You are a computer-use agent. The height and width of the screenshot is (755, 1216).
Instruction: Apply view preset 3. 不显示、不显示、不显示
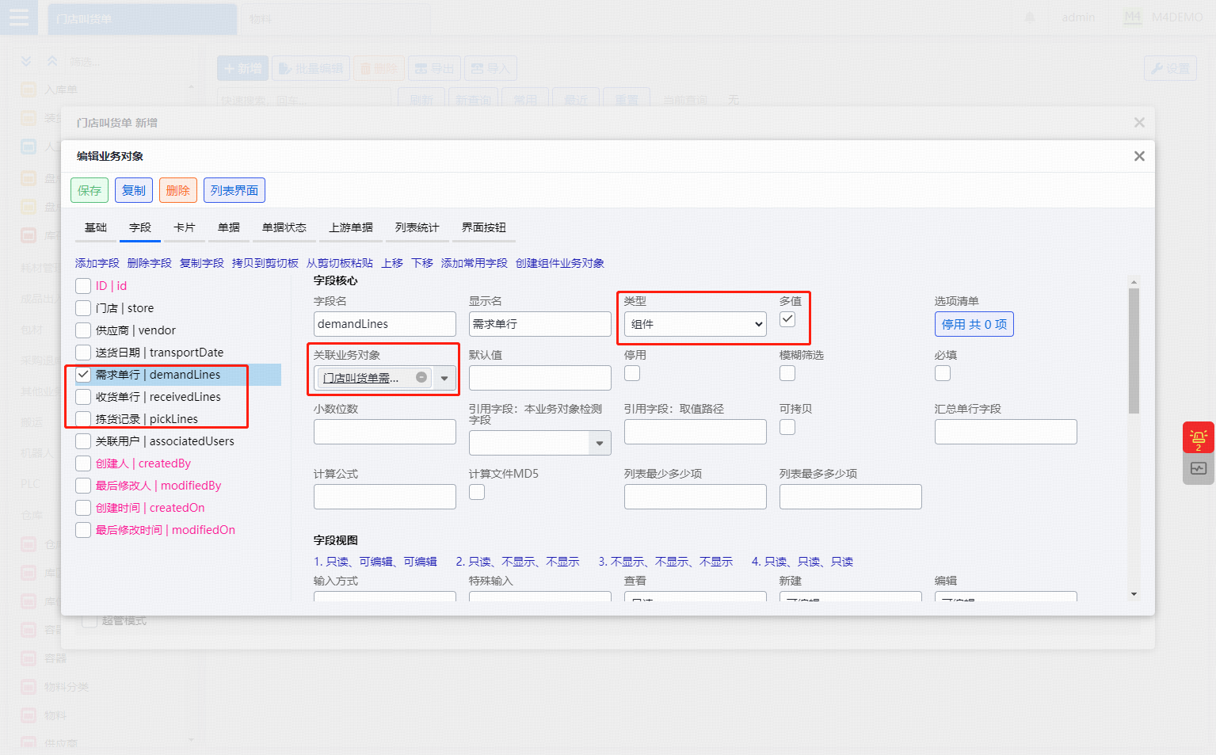[x=665, y=562]
